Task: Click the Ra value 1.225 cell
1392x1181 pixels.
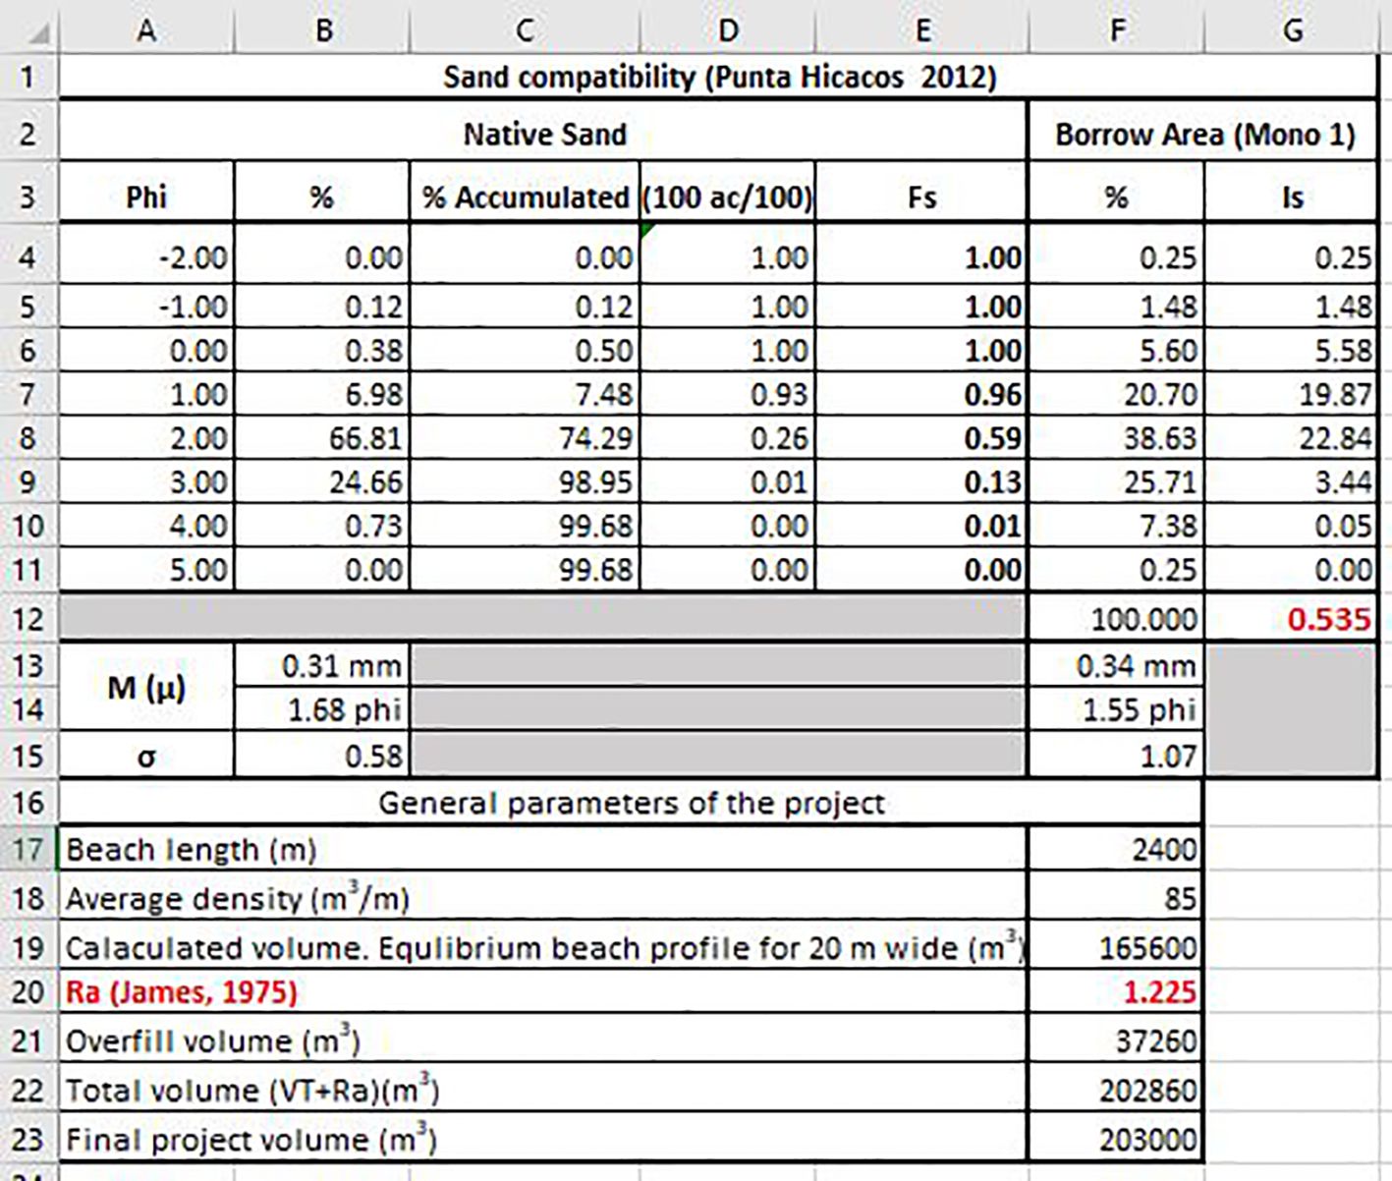Action: (x=1115, y=991)
